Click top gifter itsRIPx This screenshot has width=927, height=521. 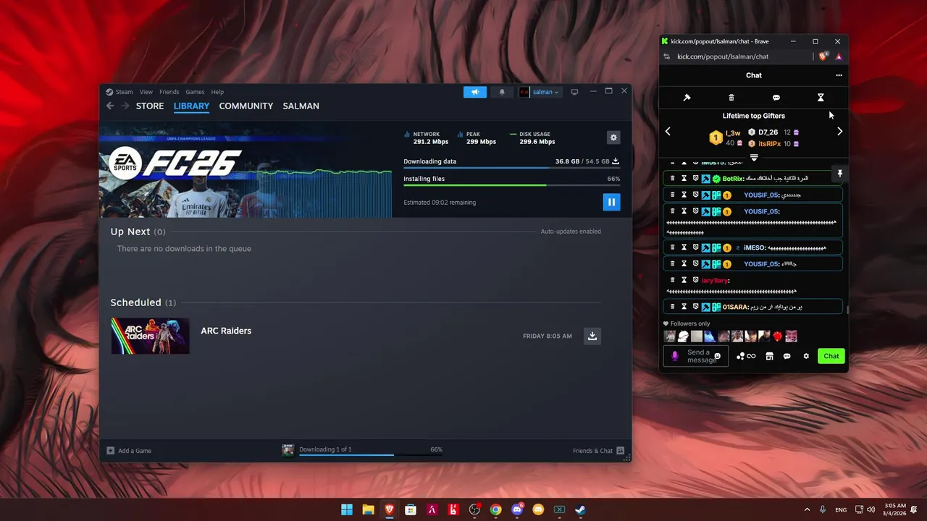click(x=769, y=144)
